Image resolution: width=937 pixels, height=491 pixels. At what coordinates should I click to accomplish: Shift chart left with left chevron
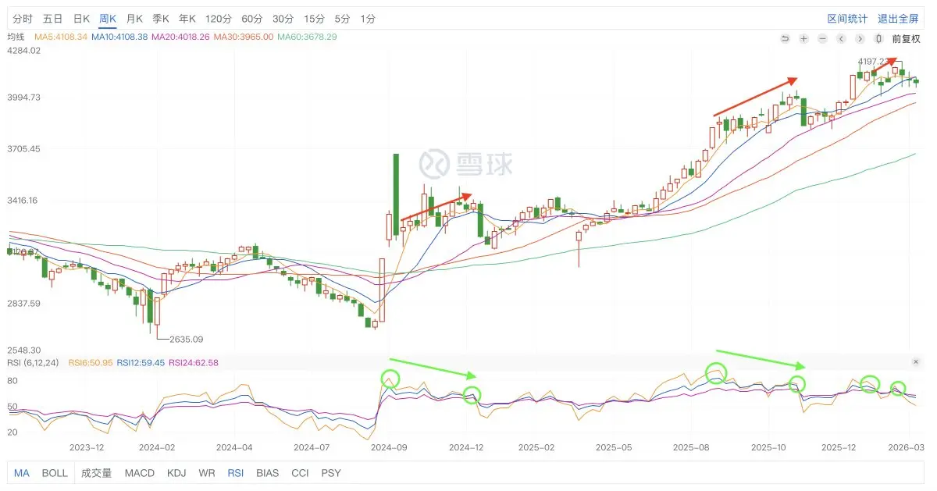coord(841,38)
